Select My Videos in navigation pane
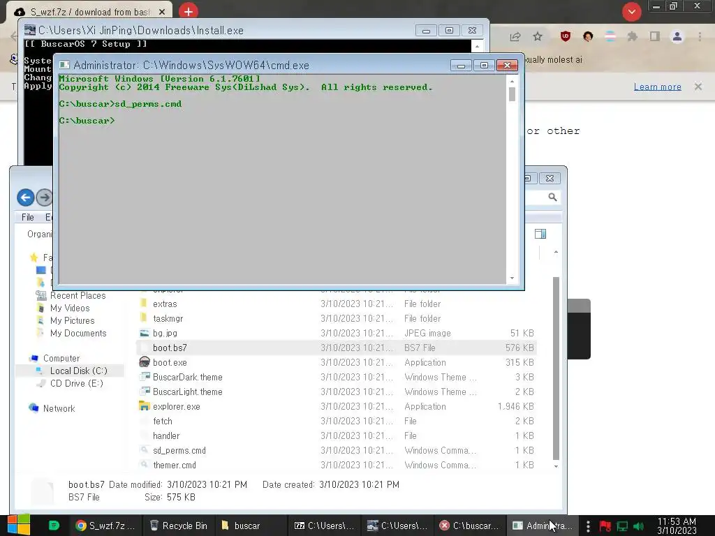The width and height of the screenshot is (715, 536). pos(70,308)
